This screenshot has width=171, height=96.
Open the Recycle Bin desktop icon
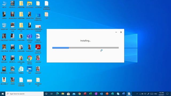point(4,26)
